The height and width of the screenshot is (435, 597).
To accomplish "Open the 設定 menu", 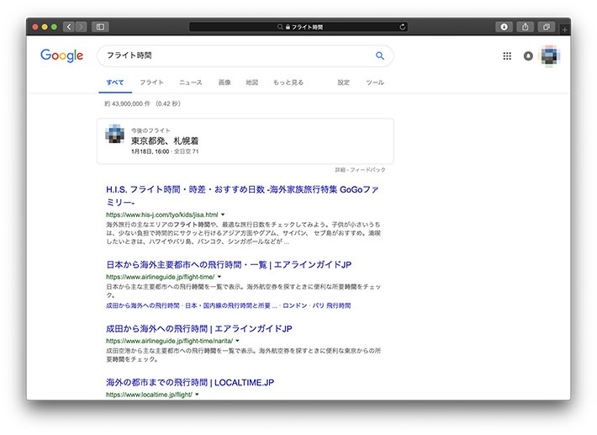I will click(x=343, y=82).
